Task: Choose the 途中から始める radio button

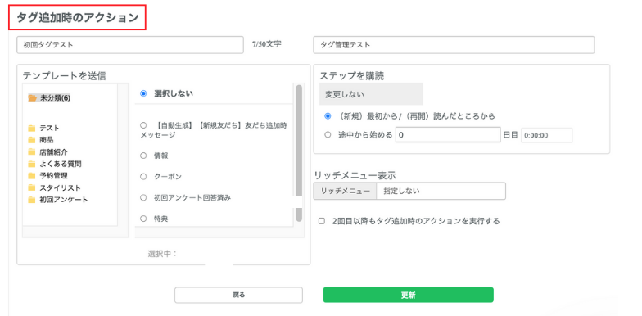Action: [328, 134]
